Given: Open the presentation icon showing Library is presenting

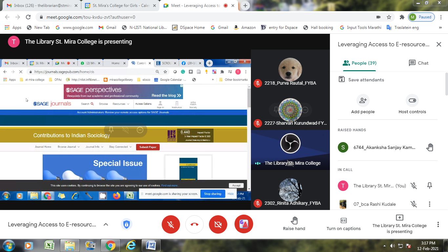Looking at the screenshot, I should pyautogui.click(x=399, y=217).
